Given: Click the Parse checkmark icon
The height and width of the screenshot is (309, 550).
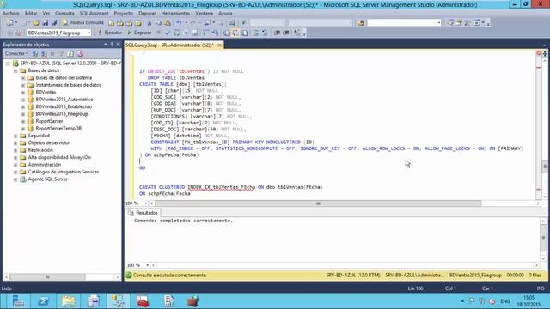Looking at the screenshot, I should coord(168,33).
